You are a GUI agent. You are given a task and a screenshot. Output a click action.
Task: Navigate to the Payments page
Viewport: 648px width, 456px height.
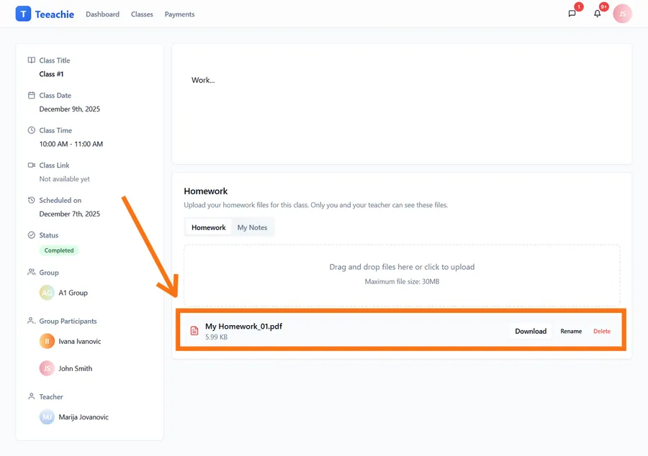[x=179, y=14]
